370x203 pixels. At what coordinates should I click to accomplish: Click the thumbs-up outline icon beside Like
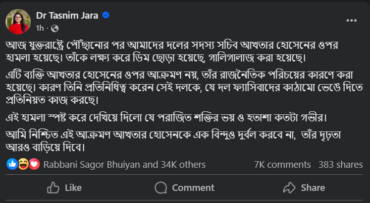[x=54, y=188]
